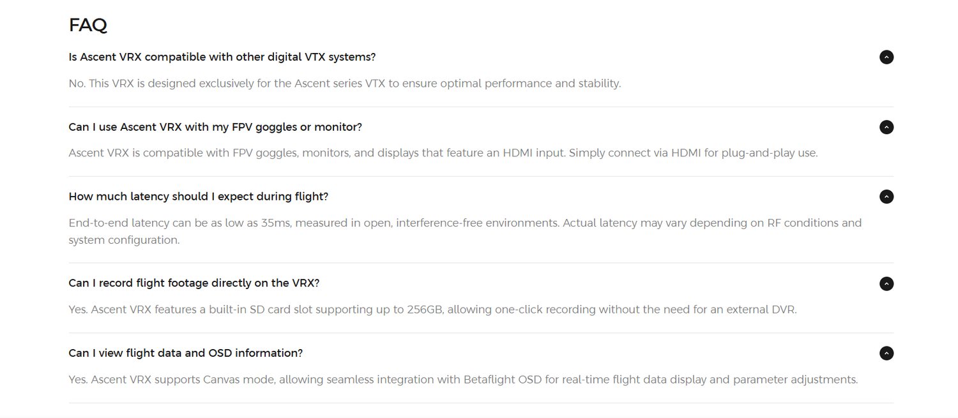Click the answer paragraph about 35ms end-to-end latency
958x418 pixels.
[x=466, y=232]
